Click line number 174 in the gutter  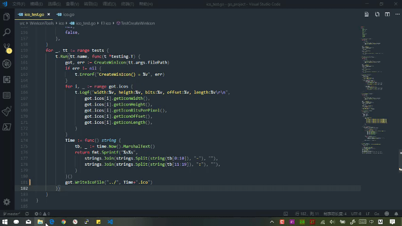tap(24, 140)
